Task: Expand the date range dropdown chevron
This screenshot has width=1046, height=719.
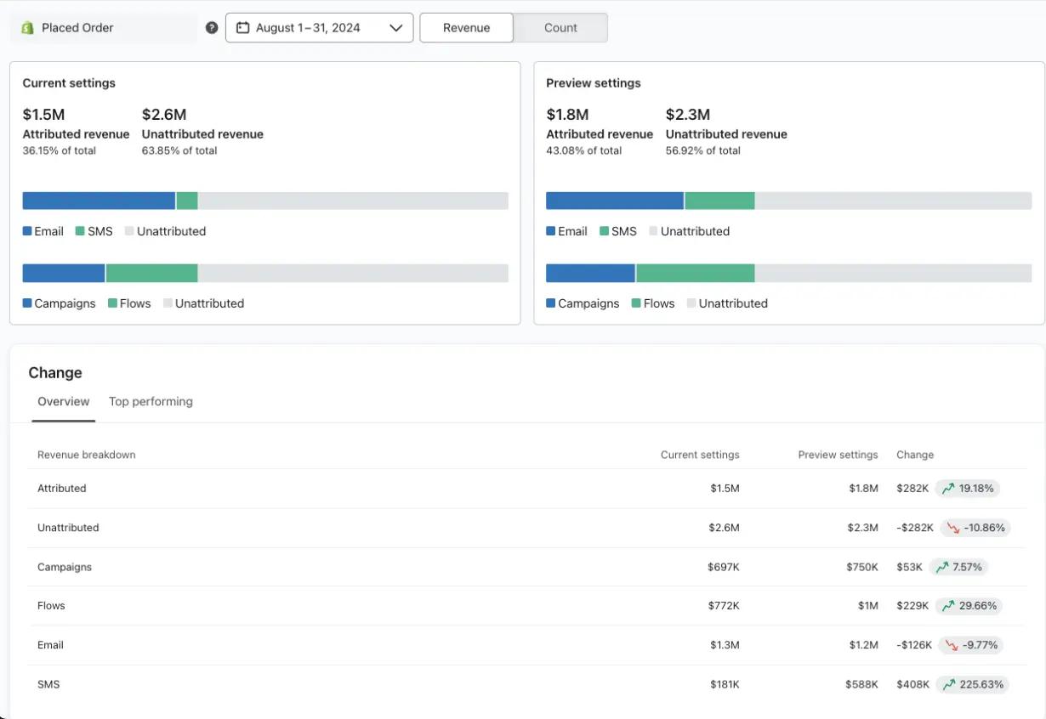Action: (395, 28)
